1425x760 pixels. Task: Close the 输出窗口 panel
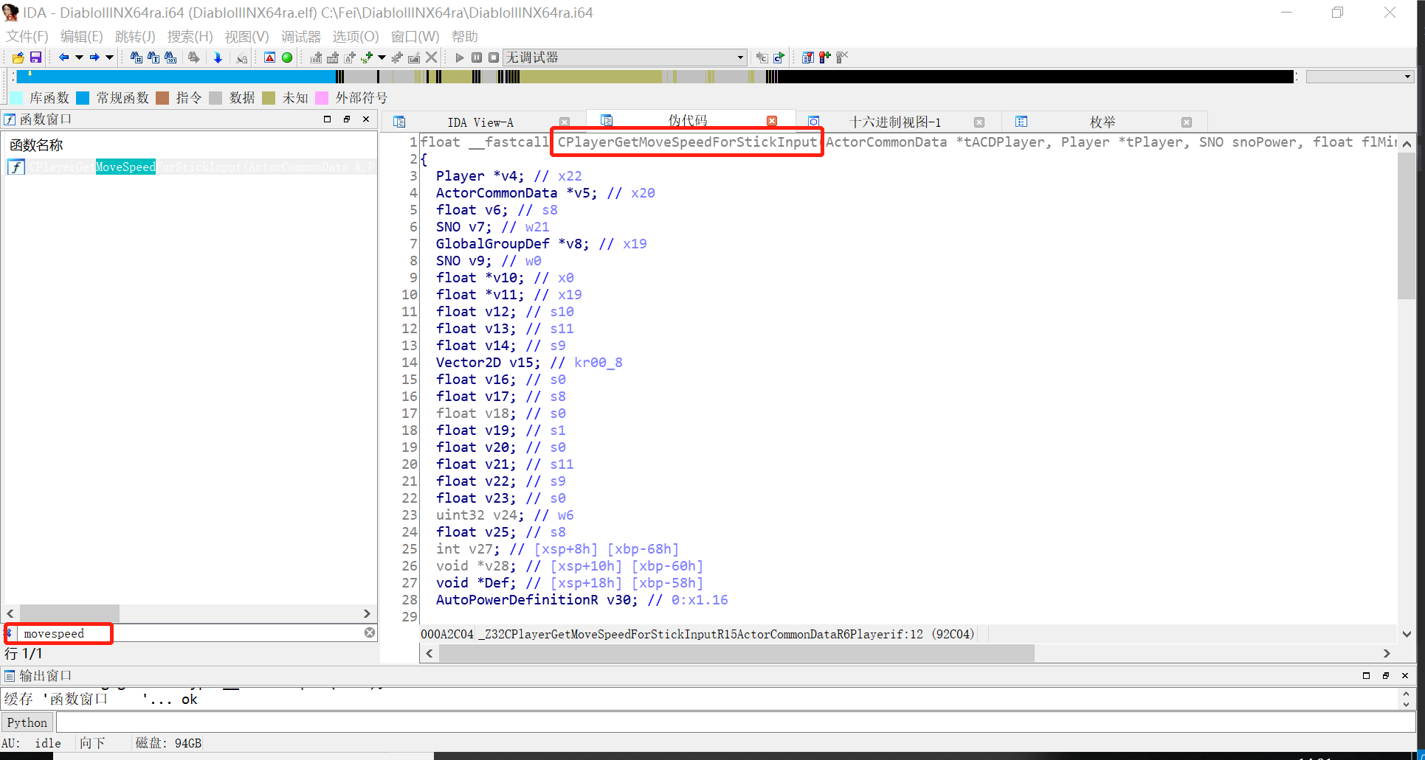[x=1405, y=675]
